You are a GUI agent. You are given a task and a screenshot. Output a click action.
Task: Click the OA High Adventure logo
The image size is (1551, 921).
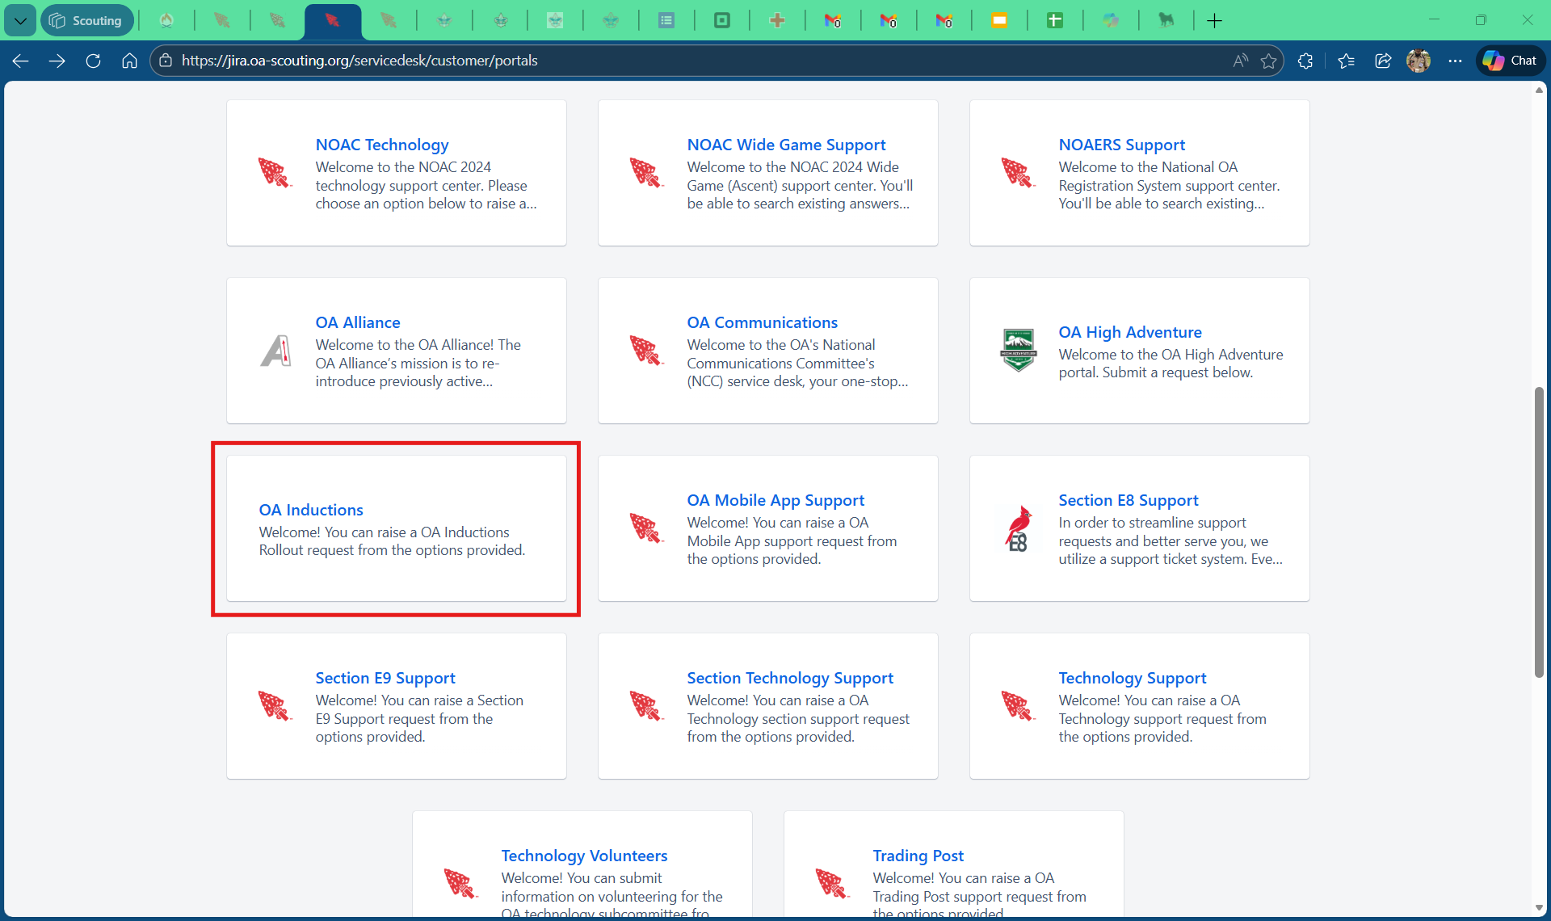tap(1018, 350)
